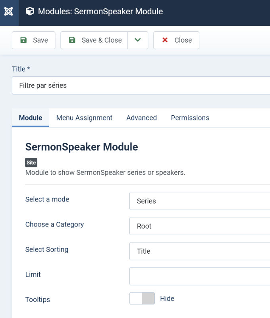Image resolution: width=270 pixels, height=318 pixels.
Task: Click the Select Sorting label
Action: pos(47,250)
